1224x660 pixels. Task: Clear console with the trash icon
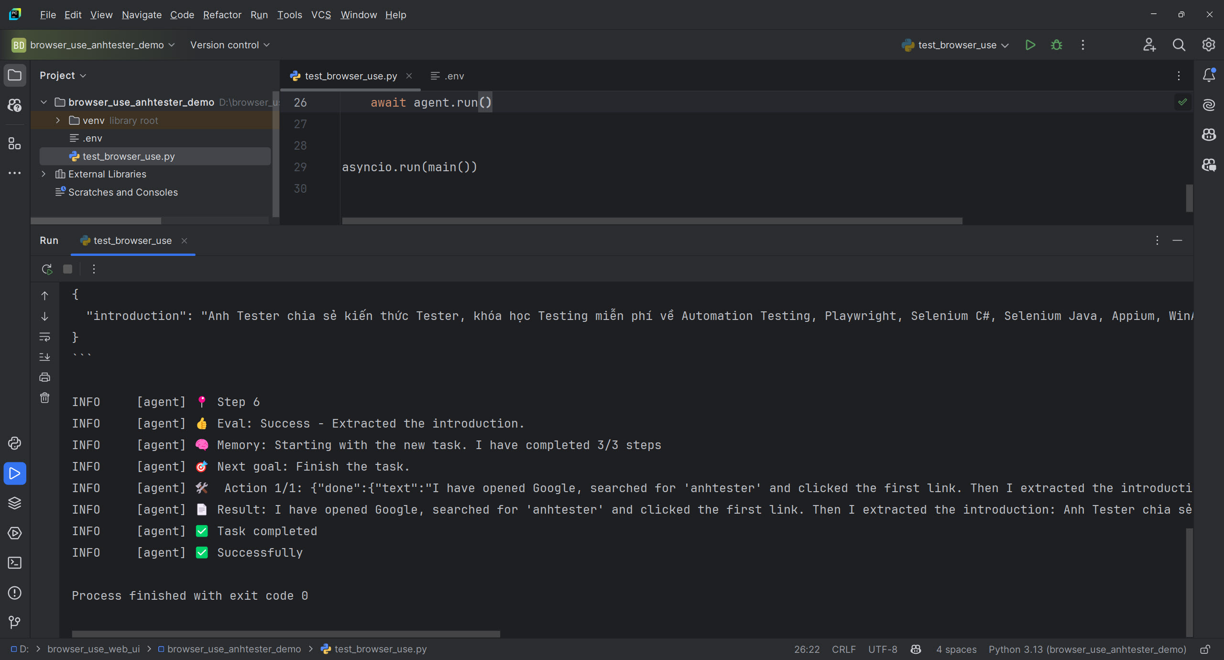click(44, 398)
